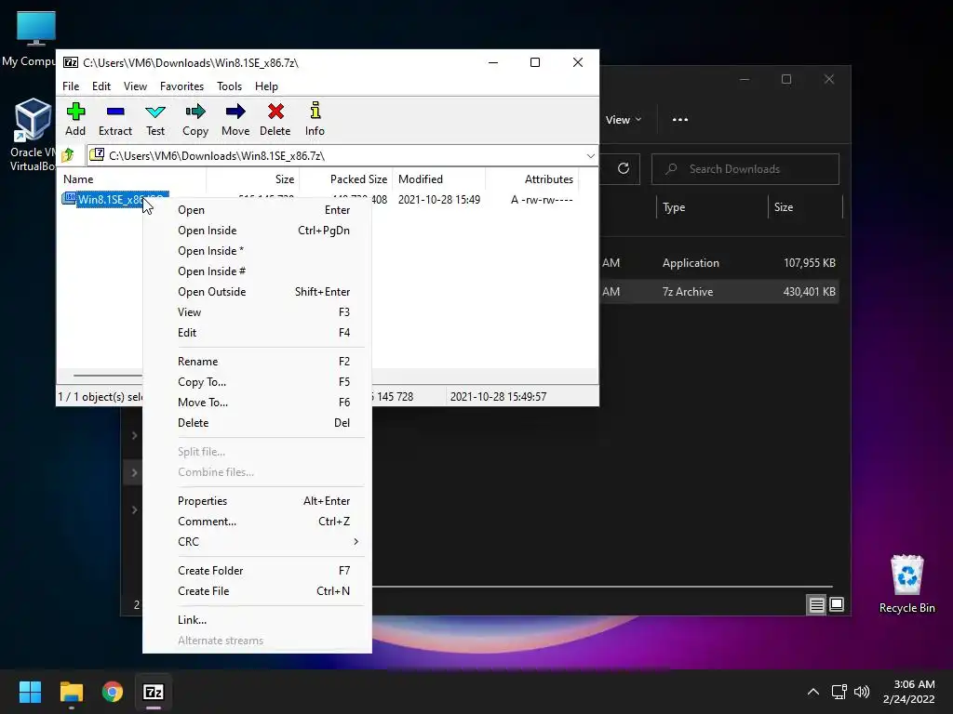Sort by the Modified column header
Image resolution: width=953 pixels, height=714 pixels.
pos(439,179)
